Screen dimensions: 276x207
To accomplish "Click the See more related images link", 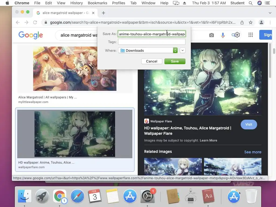I will click(x=253, y=152).
